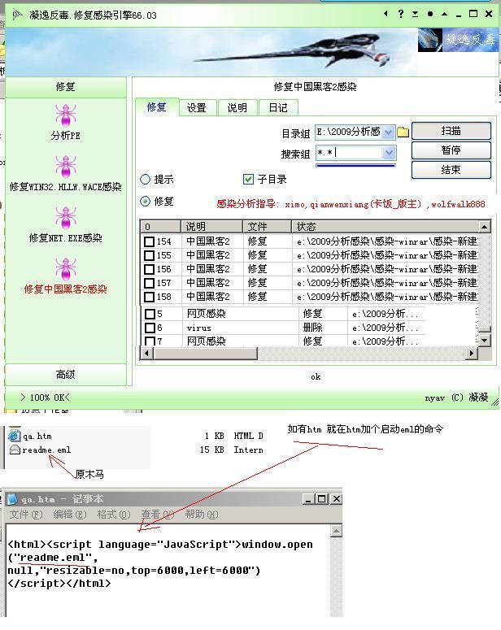Screen dimensions: 501x630
Task: Click the scroll-up arrow of results list
Action: (x=485, y=227)
